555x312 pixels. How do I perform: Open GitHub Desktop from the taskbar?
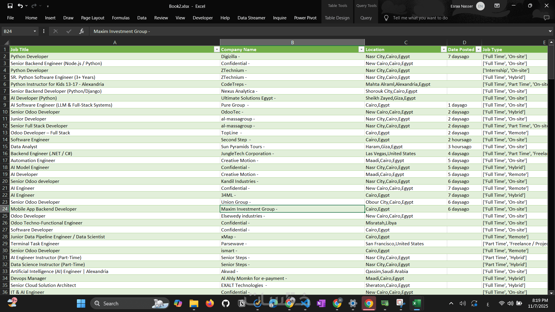click(x=225, y=303)
